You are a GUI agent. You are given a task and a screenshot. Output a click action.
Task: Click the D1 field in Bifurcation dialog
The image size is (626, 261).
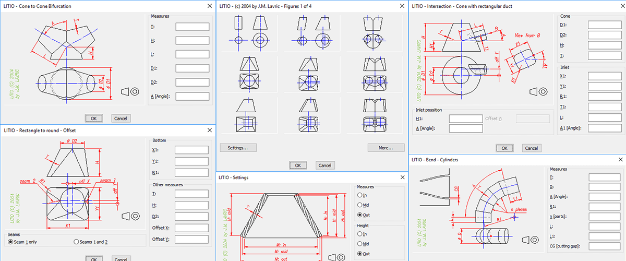pos(192,68)
